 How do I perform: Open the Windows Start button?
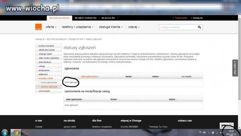4,132
